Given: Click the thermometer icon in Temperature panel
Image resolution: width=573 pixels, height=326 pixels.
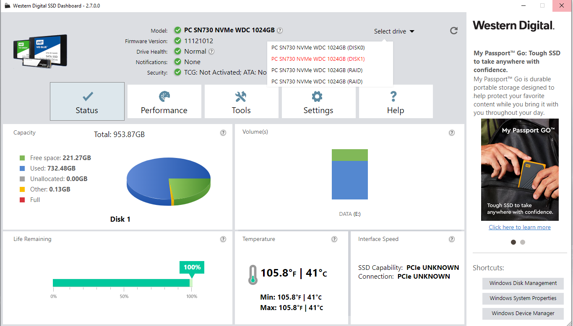Looking at the screenshot, I should [253, 275].
